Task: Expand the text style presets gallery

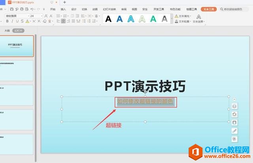Action: (x=172, y=19)
